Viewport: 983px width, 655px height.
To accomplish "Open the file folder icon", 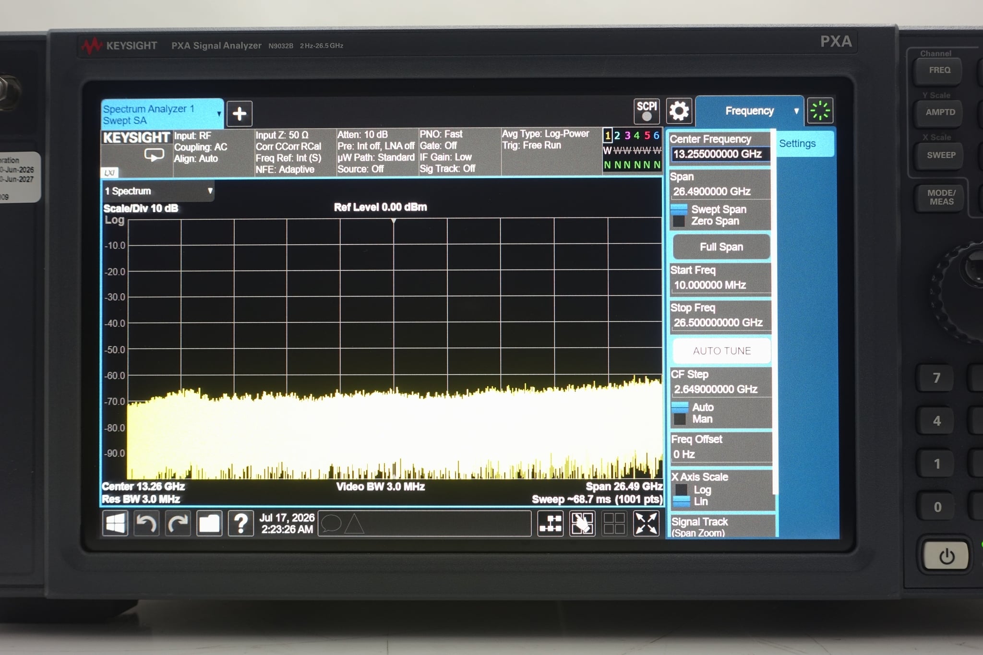I will tap(209, 523).
